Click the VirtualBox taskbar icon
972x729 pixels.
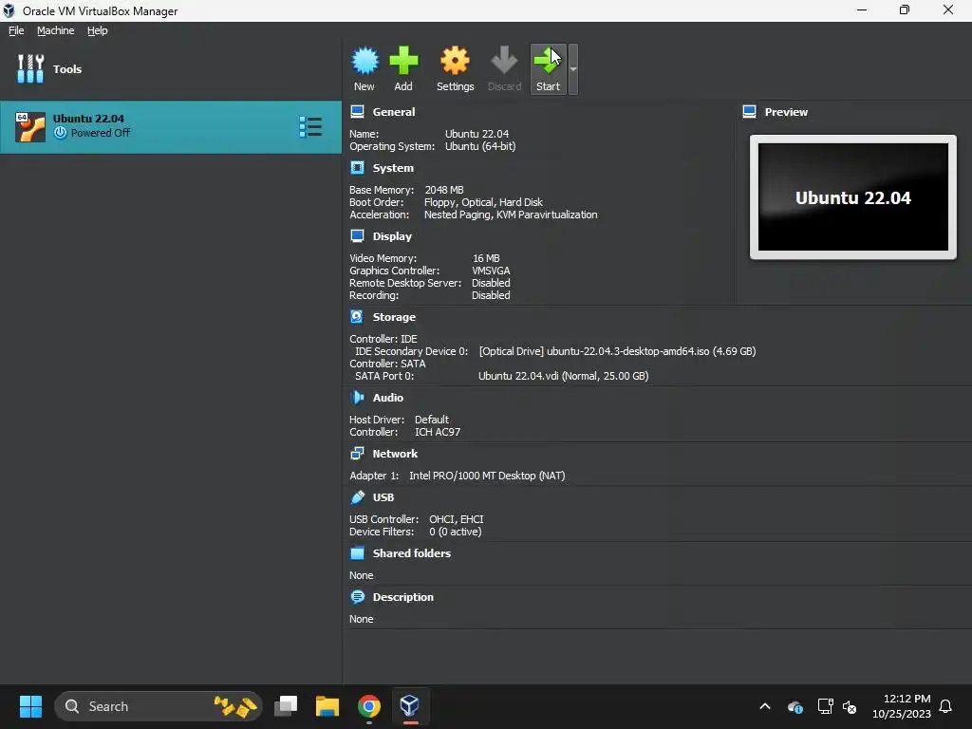click(x=410, y=706)
